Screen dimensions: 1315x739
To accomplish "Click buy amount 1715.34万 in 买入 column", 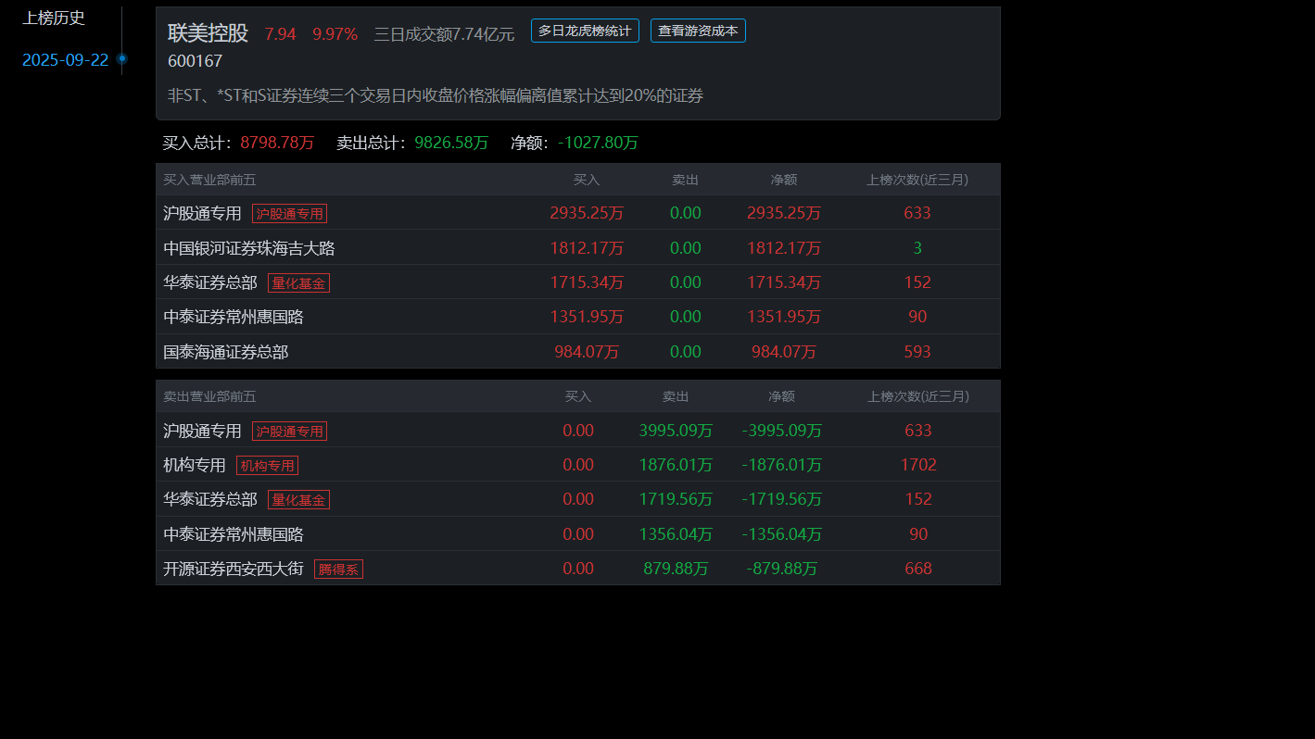I will tap(587, 282).
